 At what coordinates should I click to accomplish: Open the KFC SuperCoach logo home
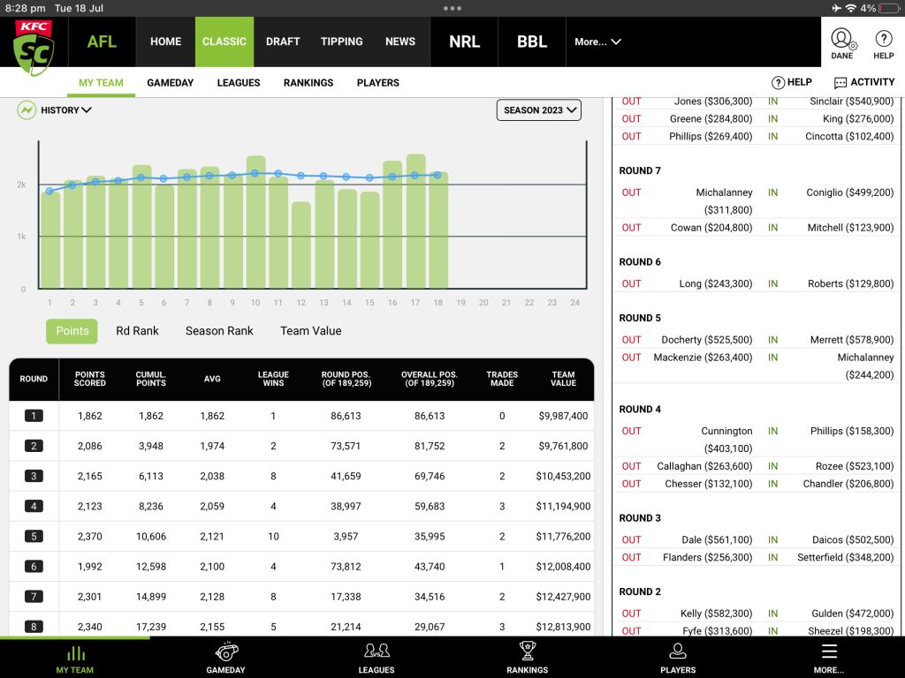click(34, 49)
